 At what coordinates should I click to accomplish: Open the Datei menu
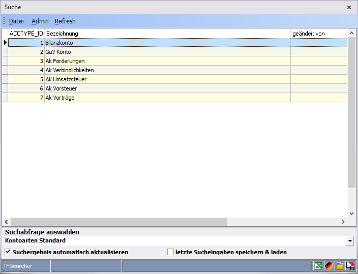coord(16,21)
